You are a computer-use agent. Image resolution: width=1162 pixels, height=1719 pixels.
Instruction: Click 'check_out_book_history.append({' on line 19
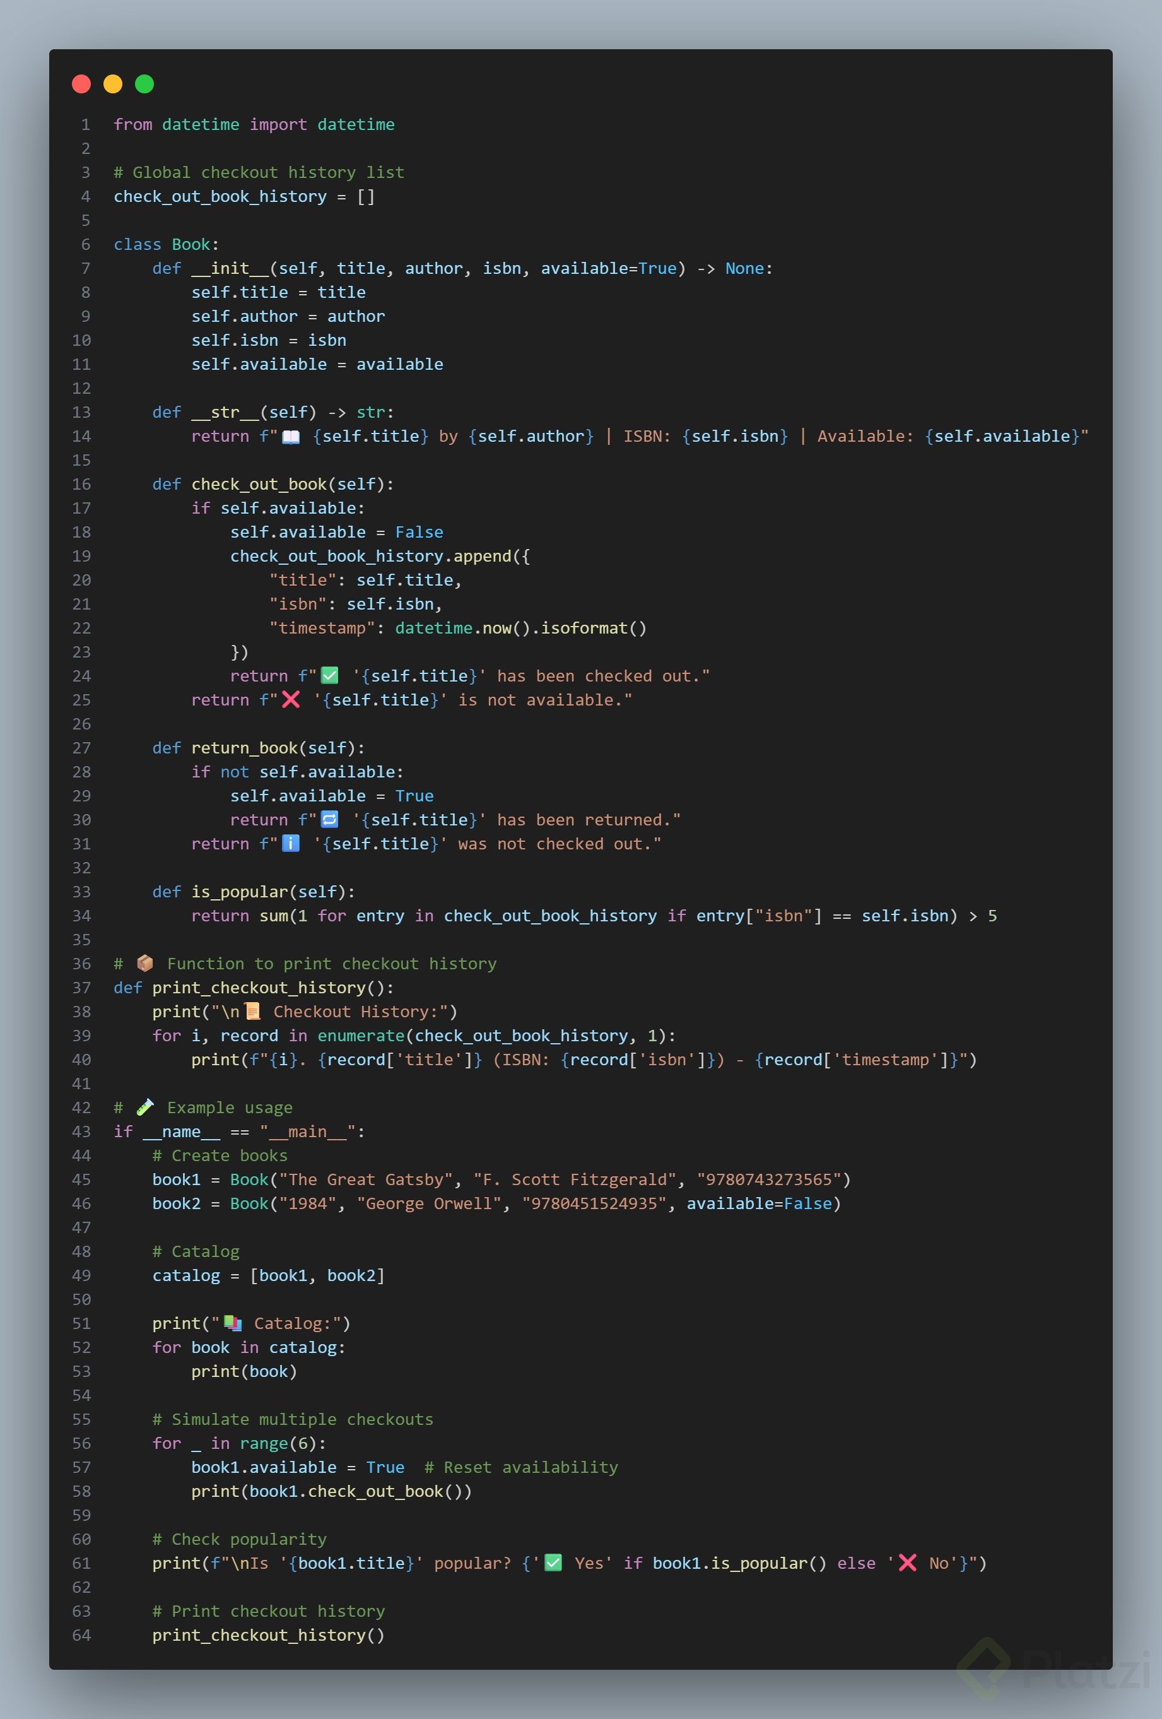point(380,556)
